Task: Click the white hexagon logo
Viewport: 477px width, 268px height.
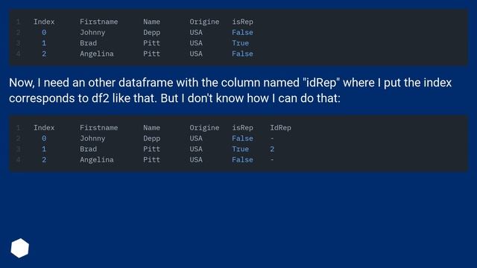Action: pyautogui.click(x=20, y=248)
